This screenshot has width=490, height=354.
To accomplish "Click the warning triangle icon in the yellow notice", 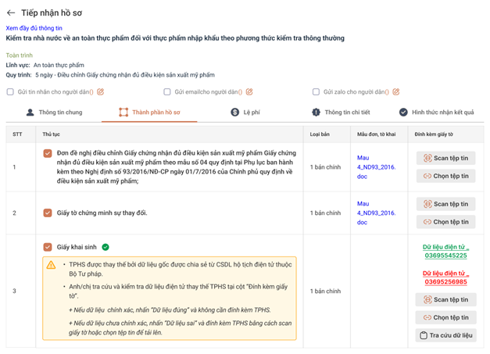I will click(51, 265).
